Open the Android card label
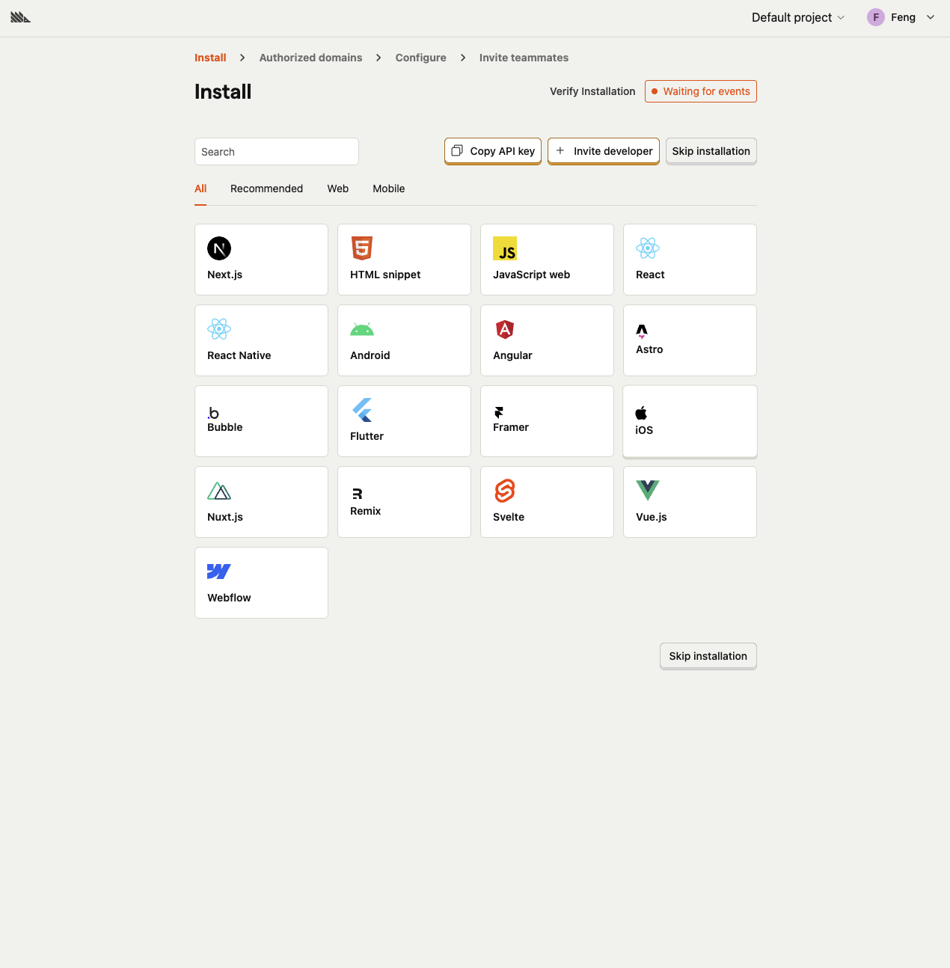 click(x=370, y=355)
